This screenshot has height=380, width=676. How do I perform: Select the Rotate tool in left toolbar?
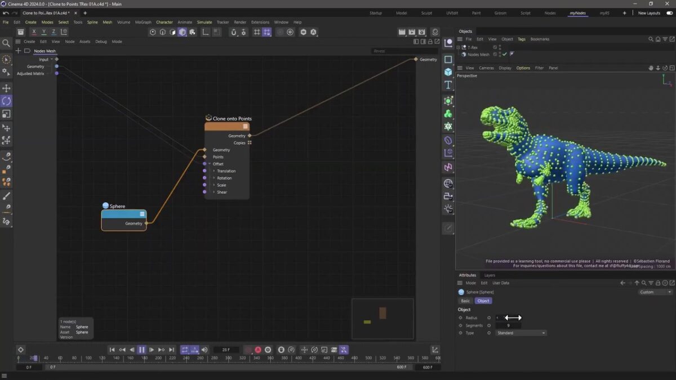click(7, 101)
